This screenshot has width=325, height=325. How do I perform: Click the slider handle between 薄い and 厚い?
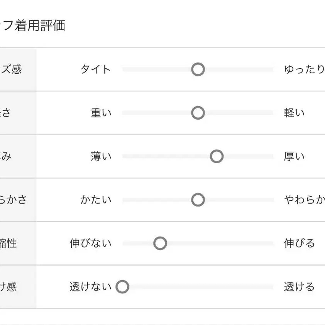pos(217,156)
